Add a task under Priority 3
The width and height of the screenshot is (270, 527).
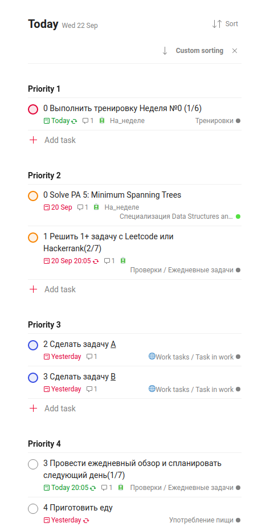tap(53, 408)
